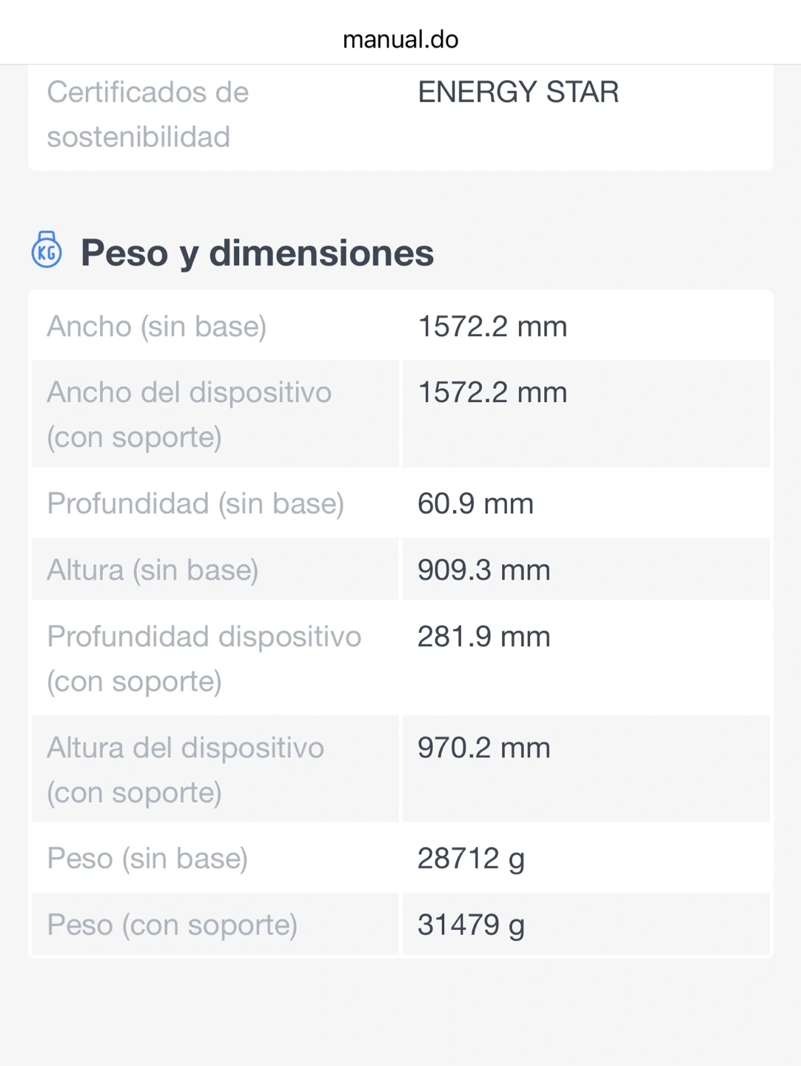
Task: Click "Ancho del dispositivo (con soporte)" label
Action: 189,414
